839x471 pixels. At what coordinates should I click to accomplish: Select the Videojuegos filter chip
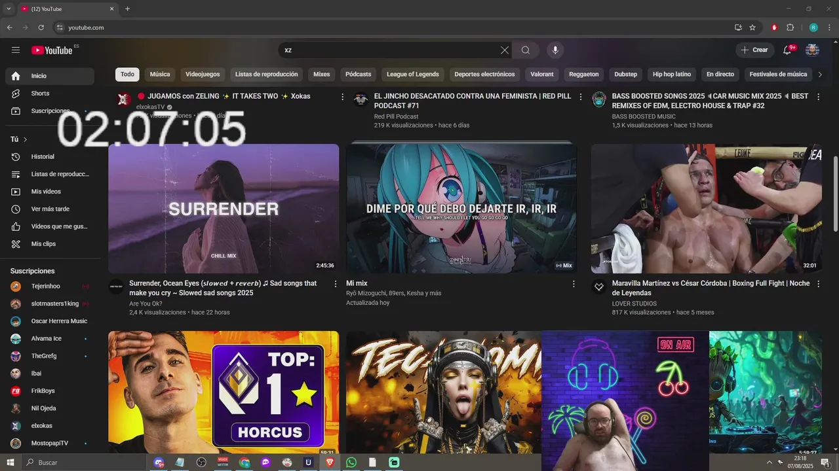(x=203, y=75)
